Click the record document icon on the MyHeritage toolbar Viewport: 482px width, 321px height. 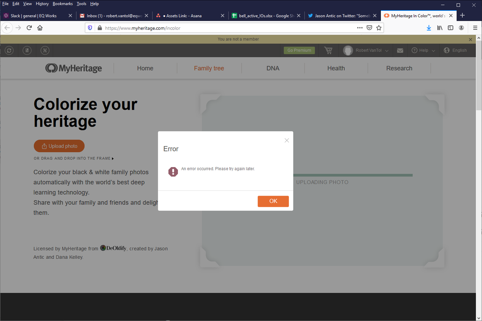27,50
